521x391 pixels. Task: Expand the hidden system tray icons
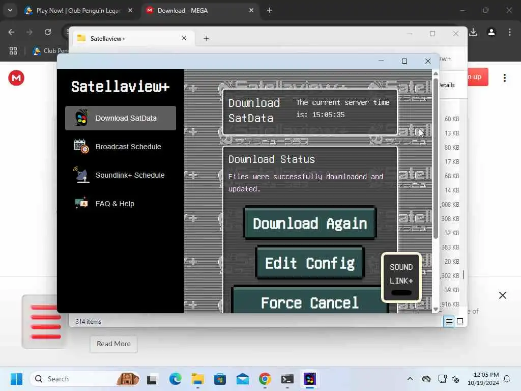(410, 379)
